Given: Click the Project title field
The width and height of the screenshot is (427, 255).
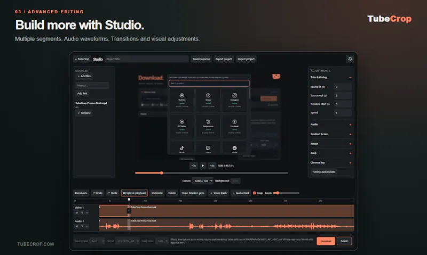Looking at the screenshot, I should pos(146,59).
